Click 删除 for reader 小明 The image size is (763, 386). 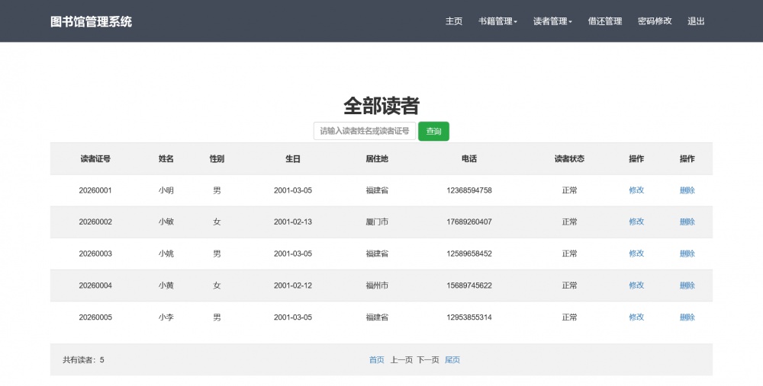[x=687, y=190]
